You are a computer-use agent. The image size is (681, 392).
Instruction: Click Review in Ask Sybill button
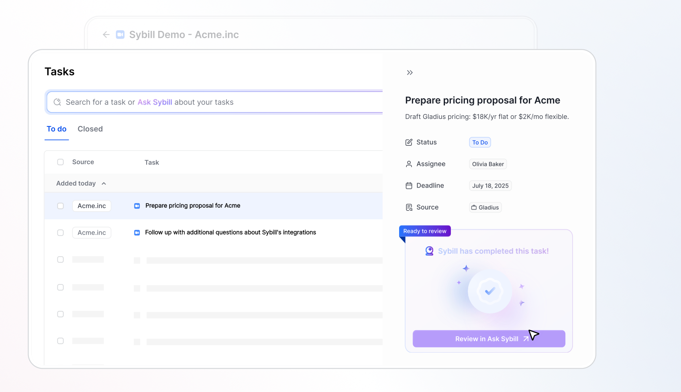point(489,339)
